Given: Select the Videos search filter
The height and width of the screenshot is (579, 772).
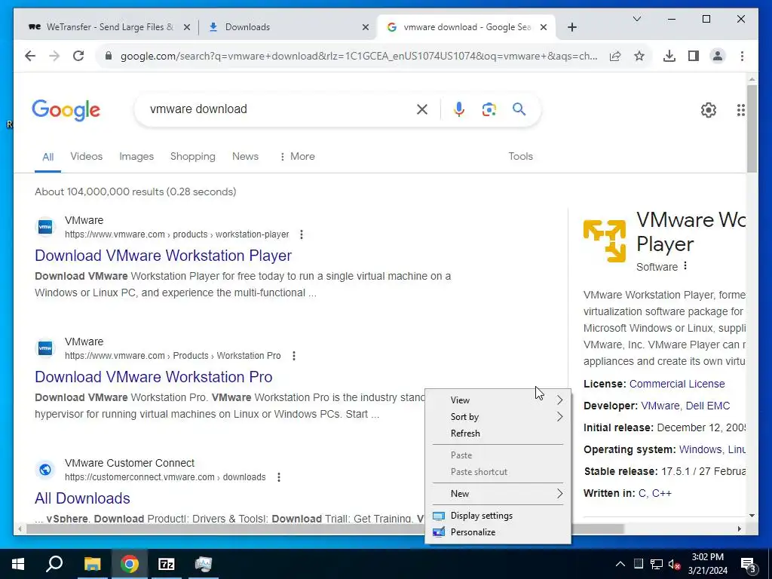Looking at the screenshot, I should pos(86,156).
